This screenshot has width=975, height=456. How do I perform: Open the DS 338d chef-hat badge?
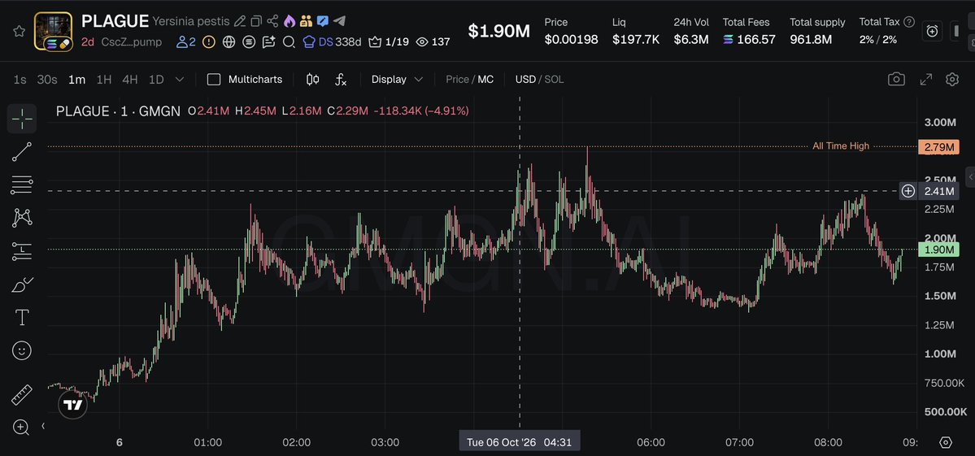332,42
